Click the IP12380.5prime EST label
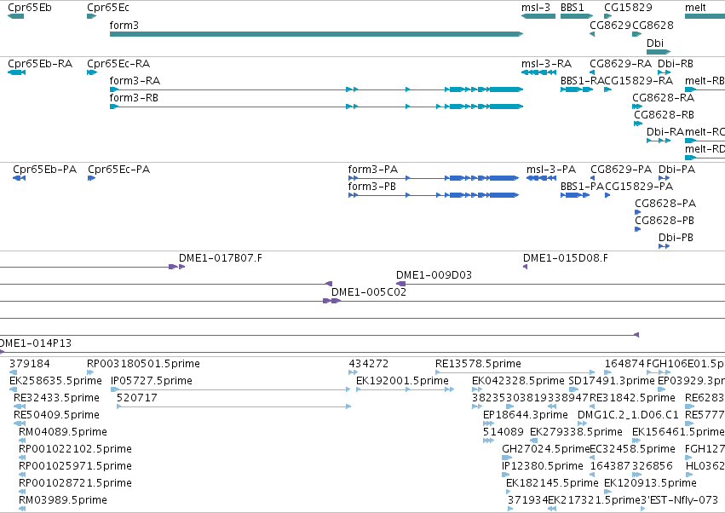725x513 pixels. click(543, 466)
